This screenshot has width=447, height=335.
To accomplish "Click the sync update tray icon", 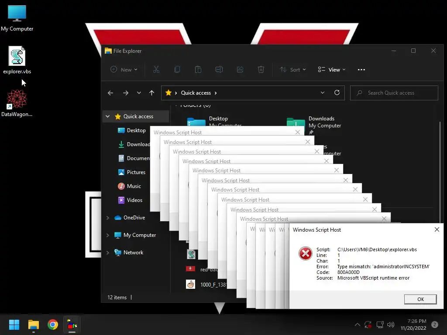I will [x=368, y=325].
